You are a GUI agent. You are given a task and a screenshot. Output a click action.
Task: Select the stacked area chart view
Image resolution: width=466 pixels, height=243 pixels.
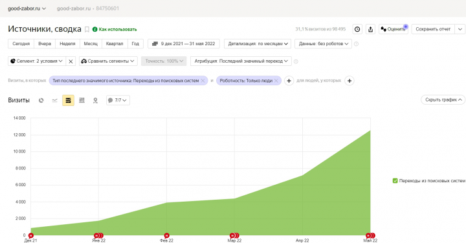point(68,100)
